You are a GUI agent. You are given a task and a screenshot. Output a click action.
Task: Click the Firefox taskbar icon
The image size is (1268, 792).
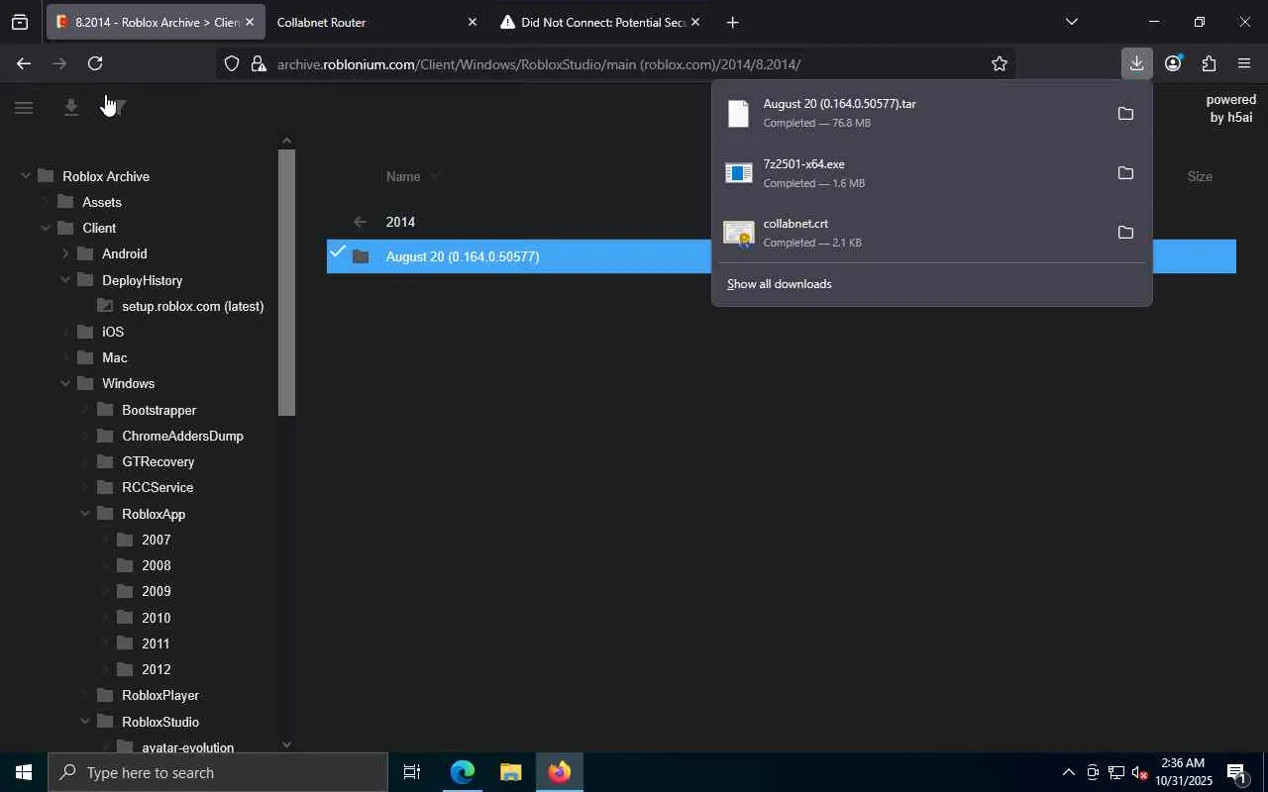click(559, 772)
